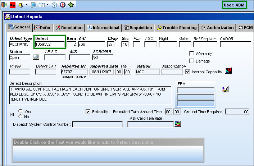
Task: Click the red key icon
Action: coord(13,5)
